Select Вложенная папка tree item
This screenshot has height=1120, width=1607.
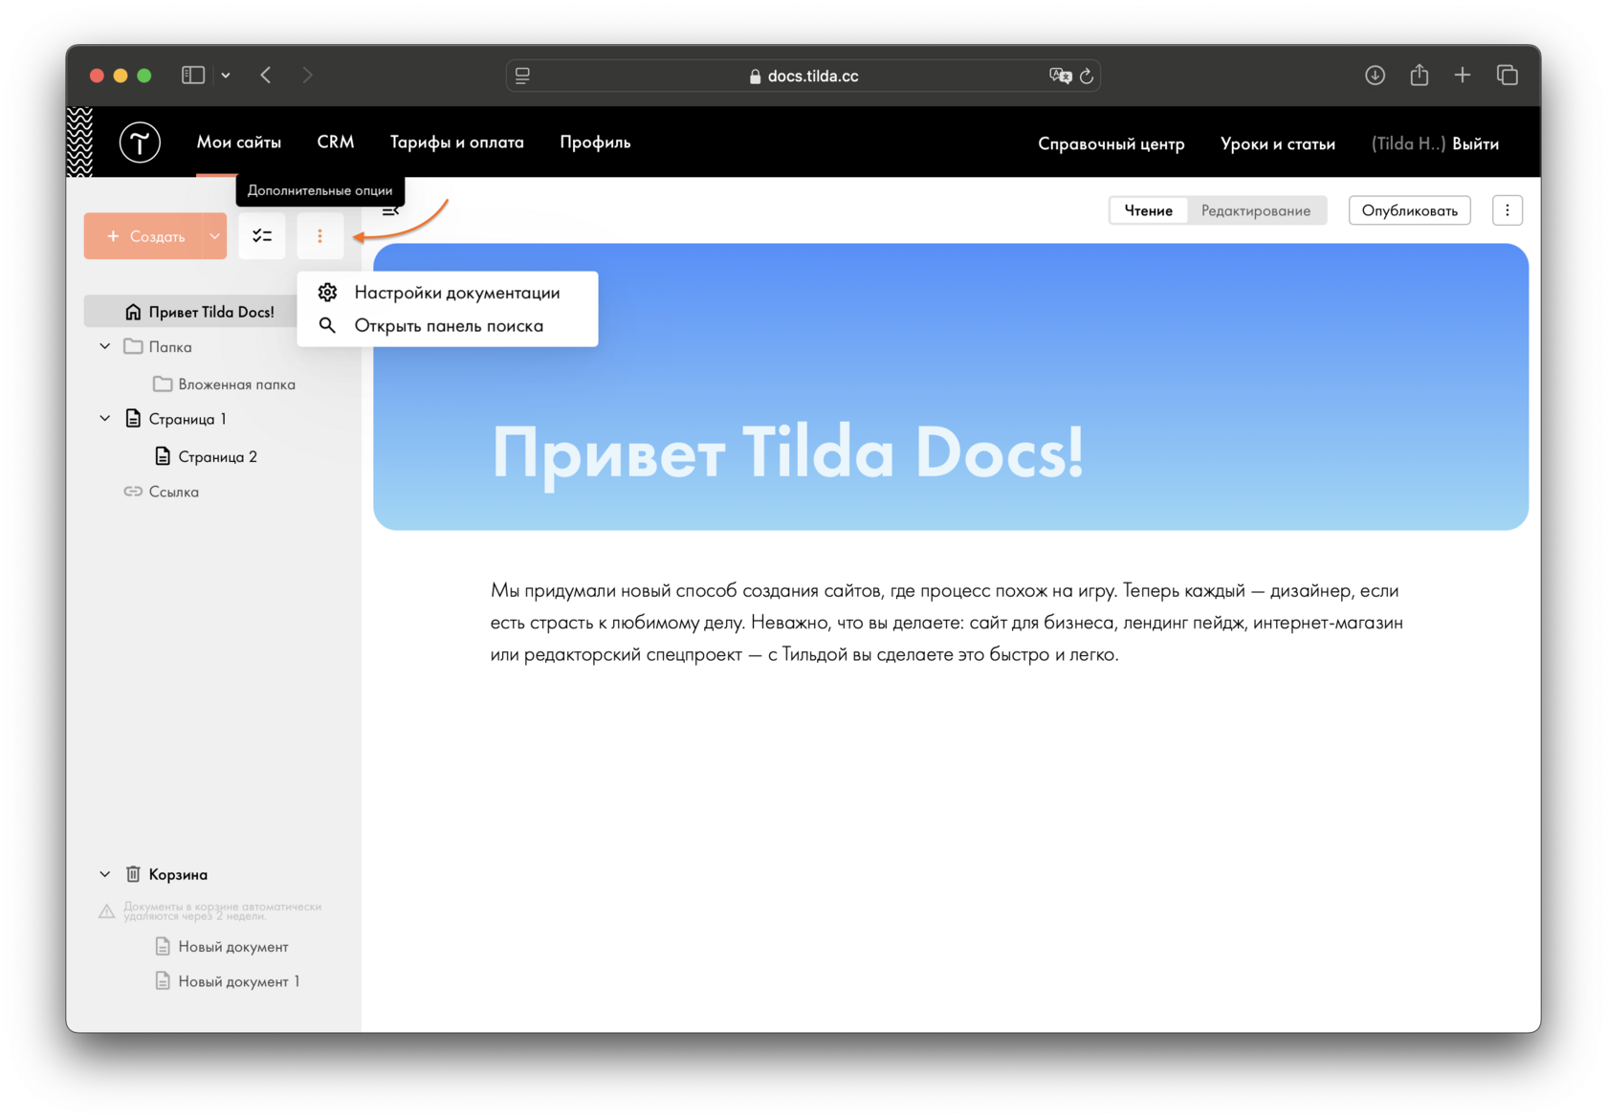click(236, 384)
